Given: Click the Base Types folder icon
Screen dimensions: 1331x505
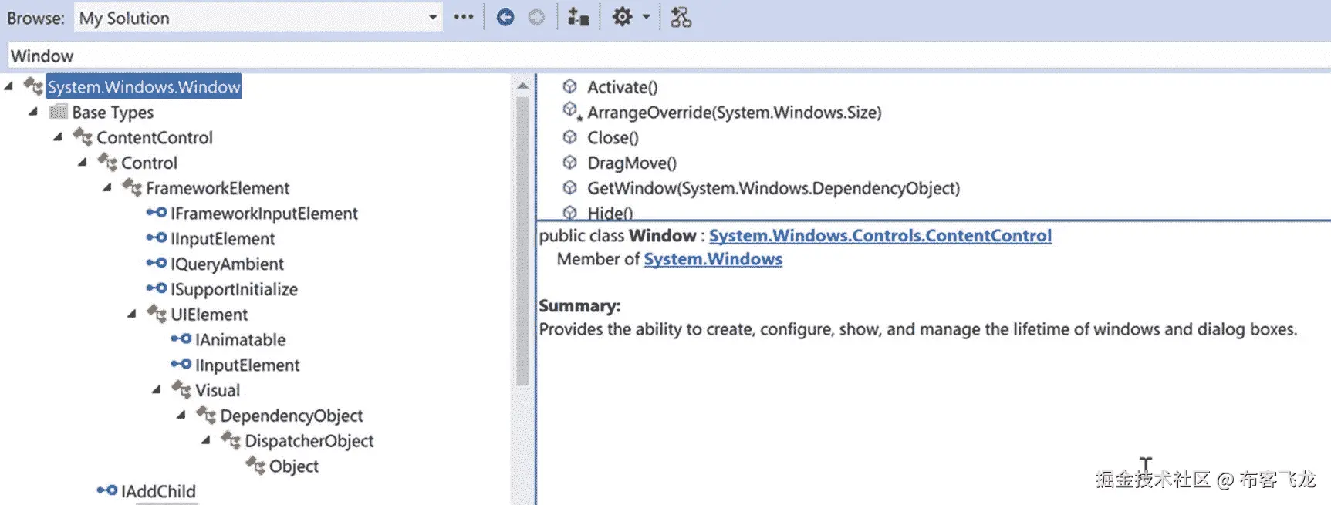Looking at the screenshot, I should click(59, 112).
